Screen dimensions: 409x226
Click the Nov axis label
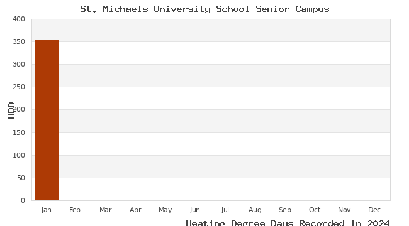tap(344, 210)
